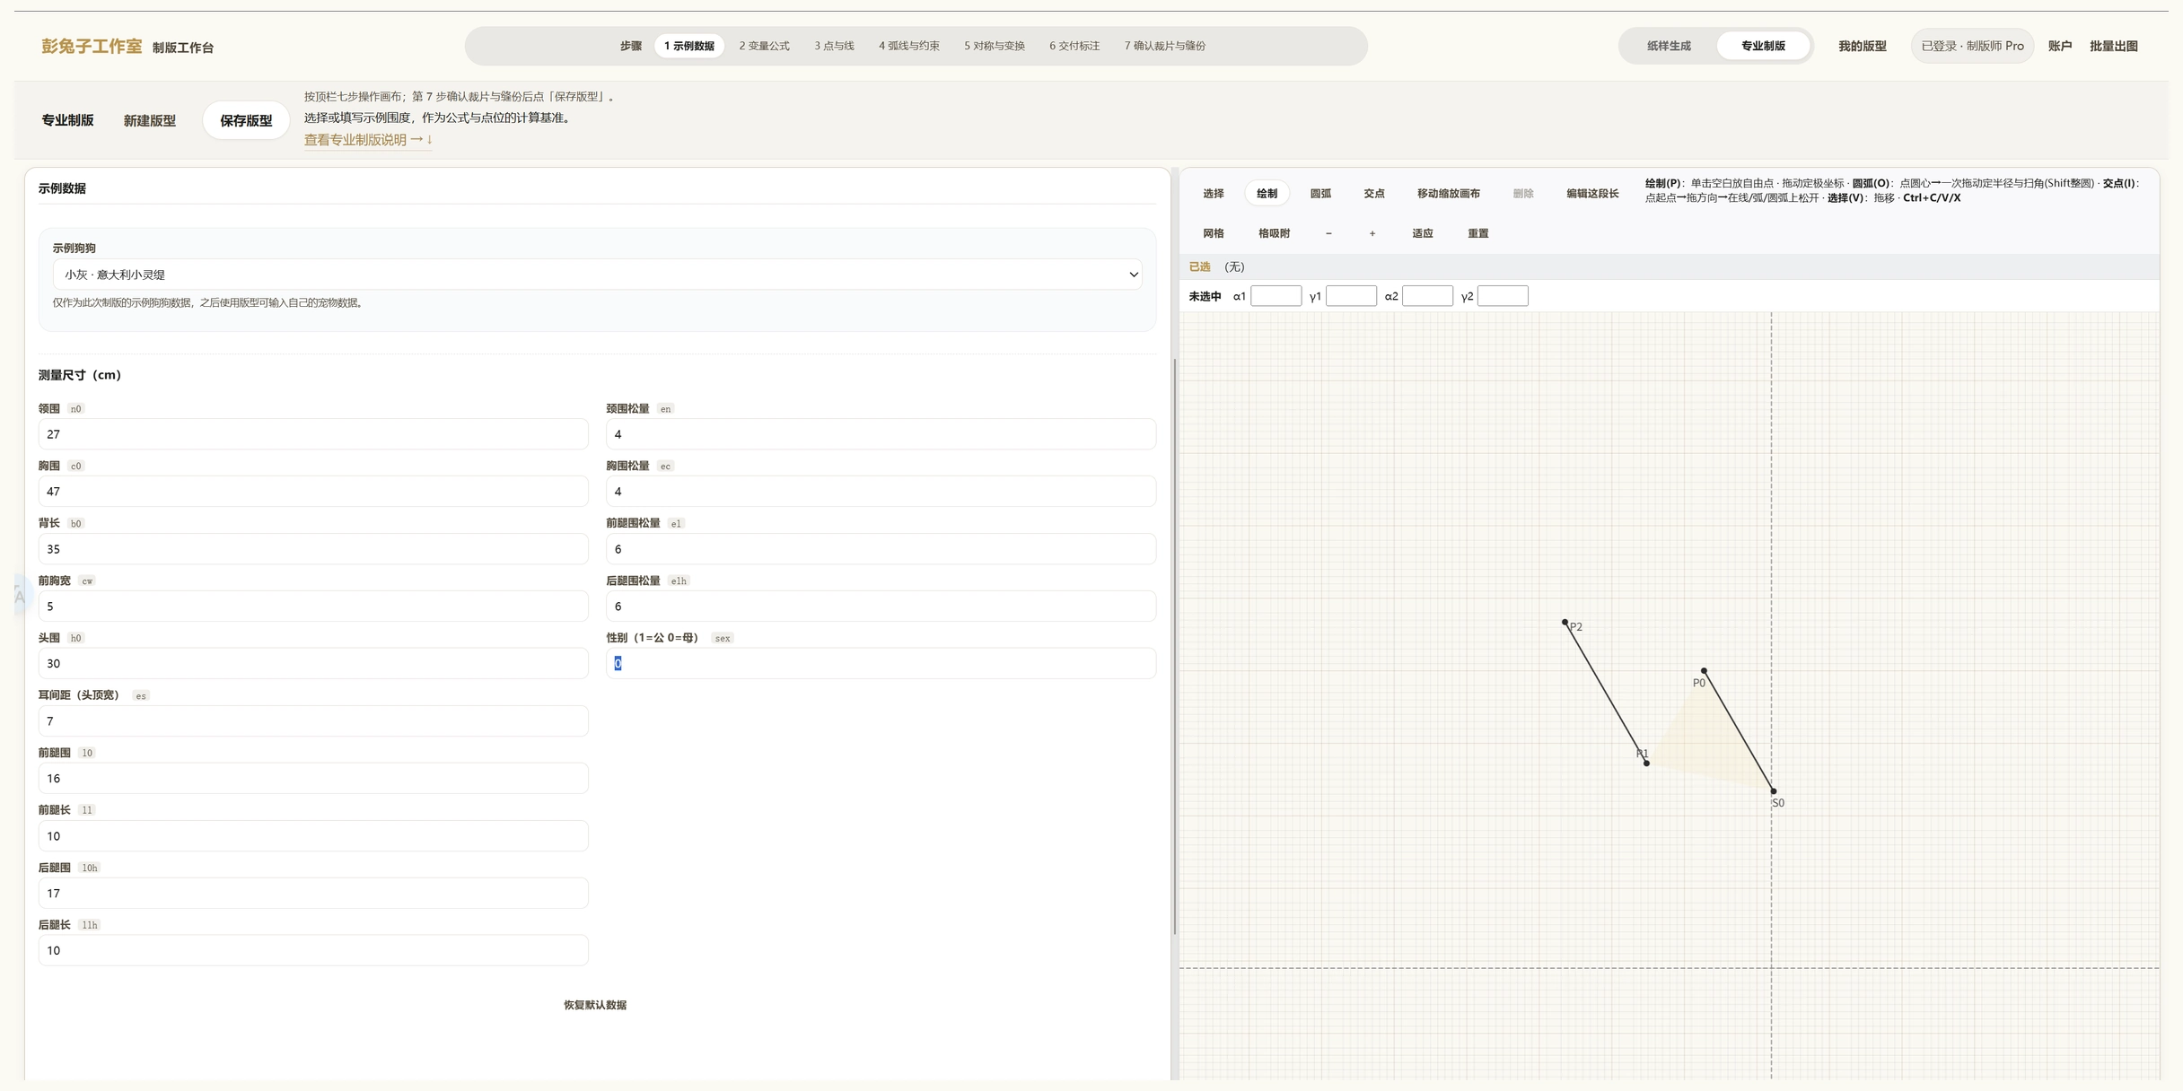Click 新建版型 button
This screenshot has width=2183, height=1091.
coord(149,120)
